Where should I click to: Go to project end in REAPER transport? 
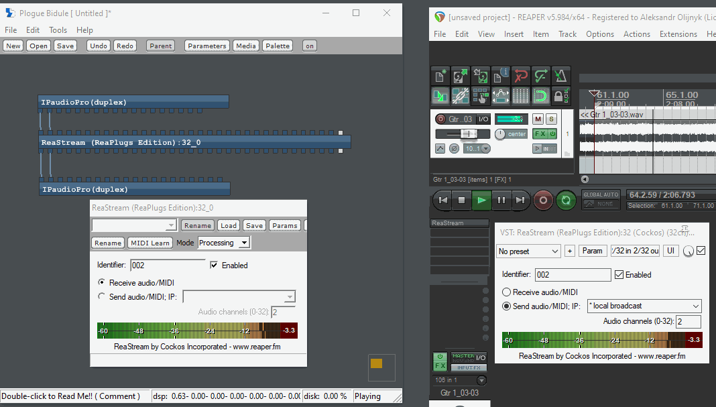click(520, 200)
